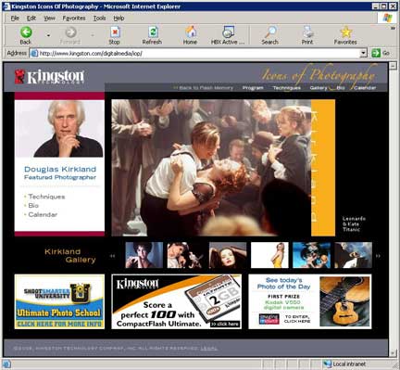Screen dimensions: 400x370
Task: Click the Go button beside address bar
Action: click(x=381, y=53)
